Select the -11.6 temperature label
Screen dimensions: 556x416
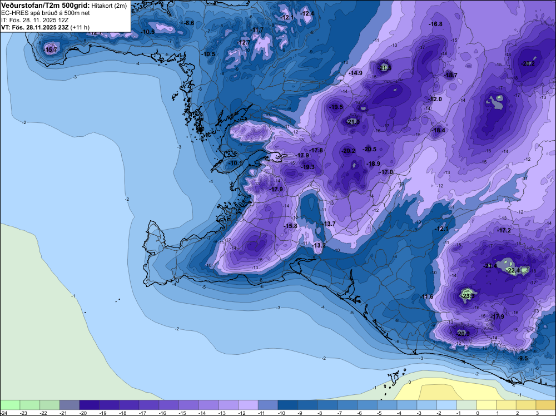click(426, 296)
